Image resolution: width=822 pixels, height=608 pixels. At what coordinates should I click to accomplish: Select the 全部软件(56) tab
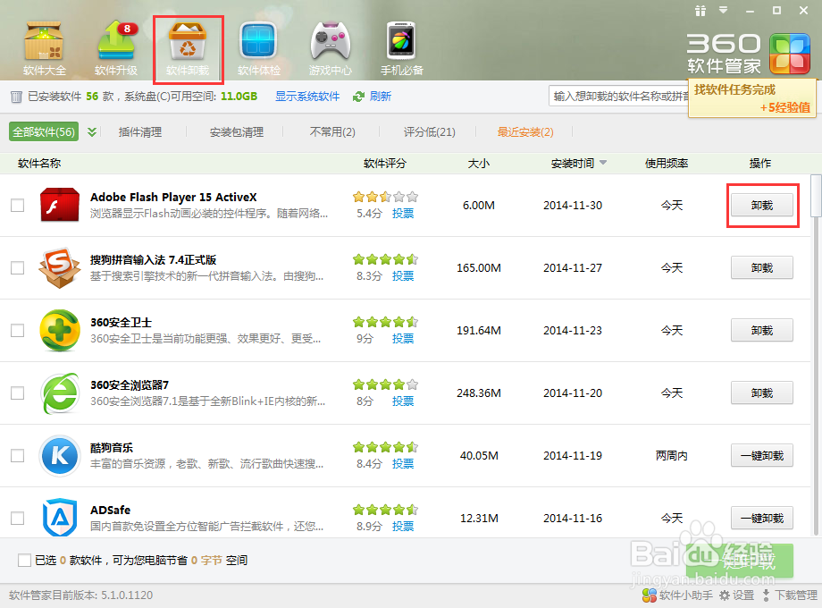[44, 131]
